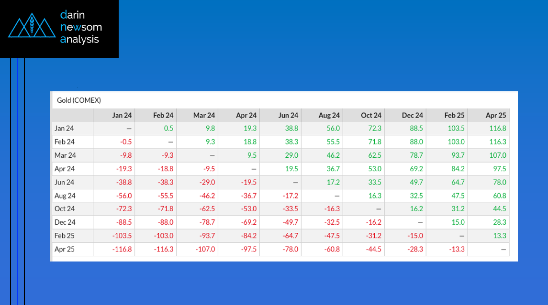Click the empty top-left table header cell
Image resolution: width=548 pixels, height=305 pixels.
pyautogui.click(x=72, y=115)
